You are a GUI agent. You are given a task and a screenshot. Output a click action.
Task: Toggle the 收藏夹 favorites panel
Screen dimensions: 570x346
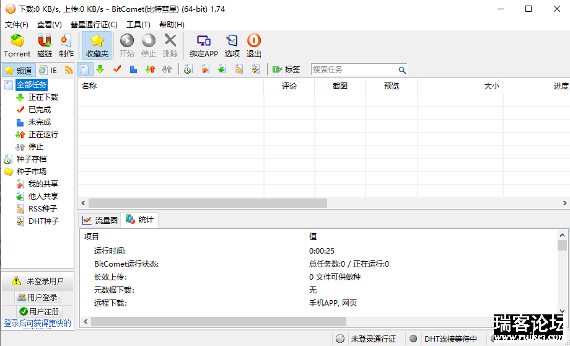point(97,45)
